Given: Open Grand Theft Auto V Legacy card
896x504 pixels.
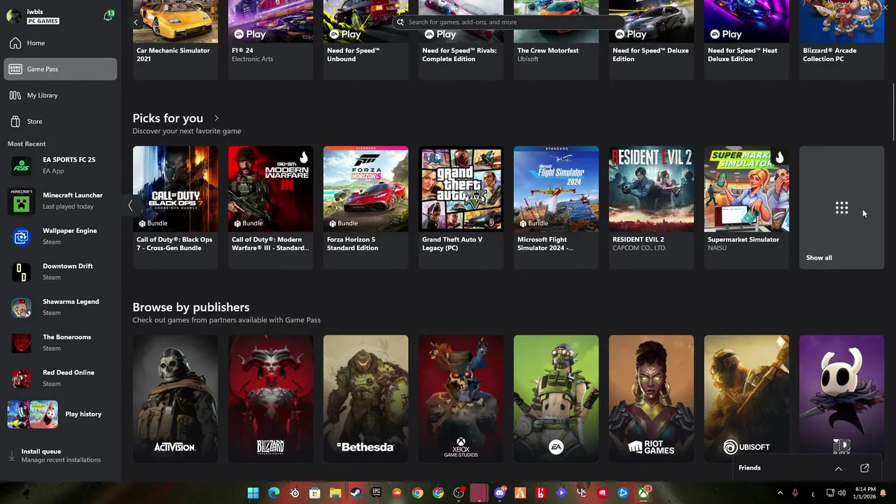Looking at the screenshot, I should click(x=461, y=207).
